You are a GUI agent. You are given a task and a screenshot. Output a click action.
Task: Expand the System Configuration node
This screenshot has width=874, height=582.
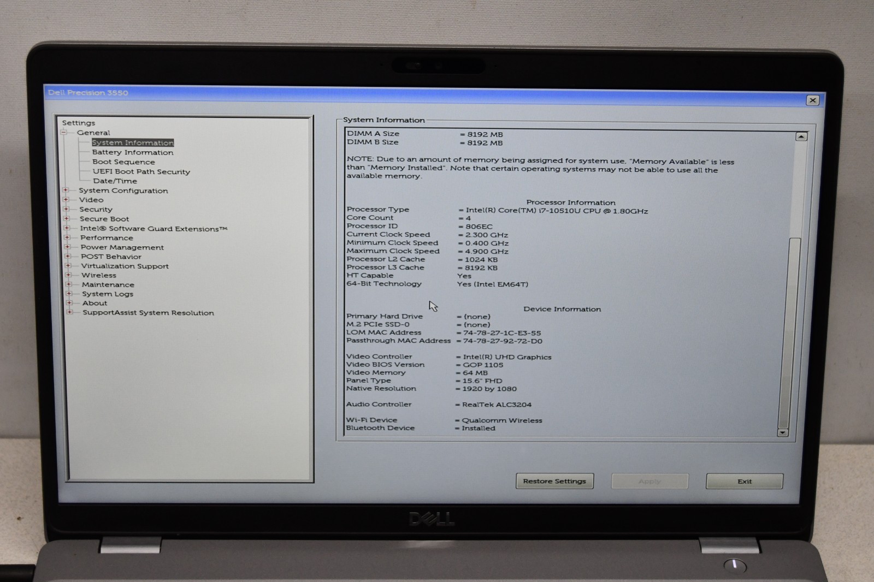point(66,190)
